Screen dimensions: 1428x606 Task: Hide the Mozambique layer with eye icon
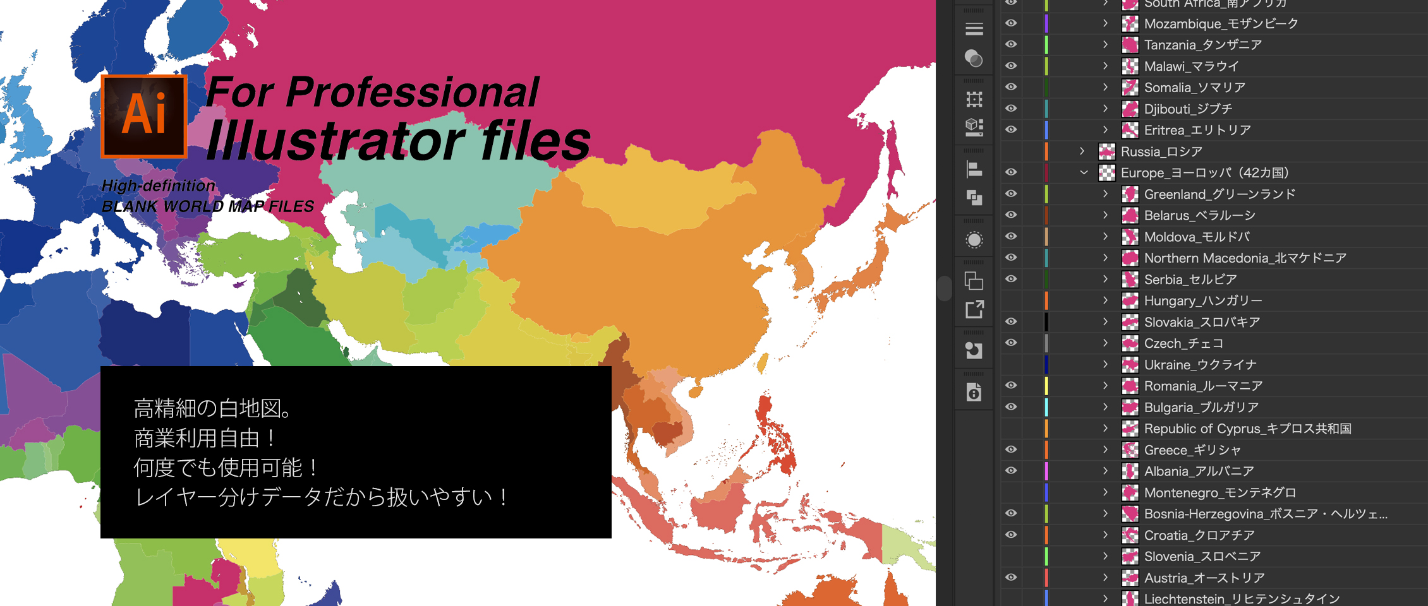point(1011,23)
